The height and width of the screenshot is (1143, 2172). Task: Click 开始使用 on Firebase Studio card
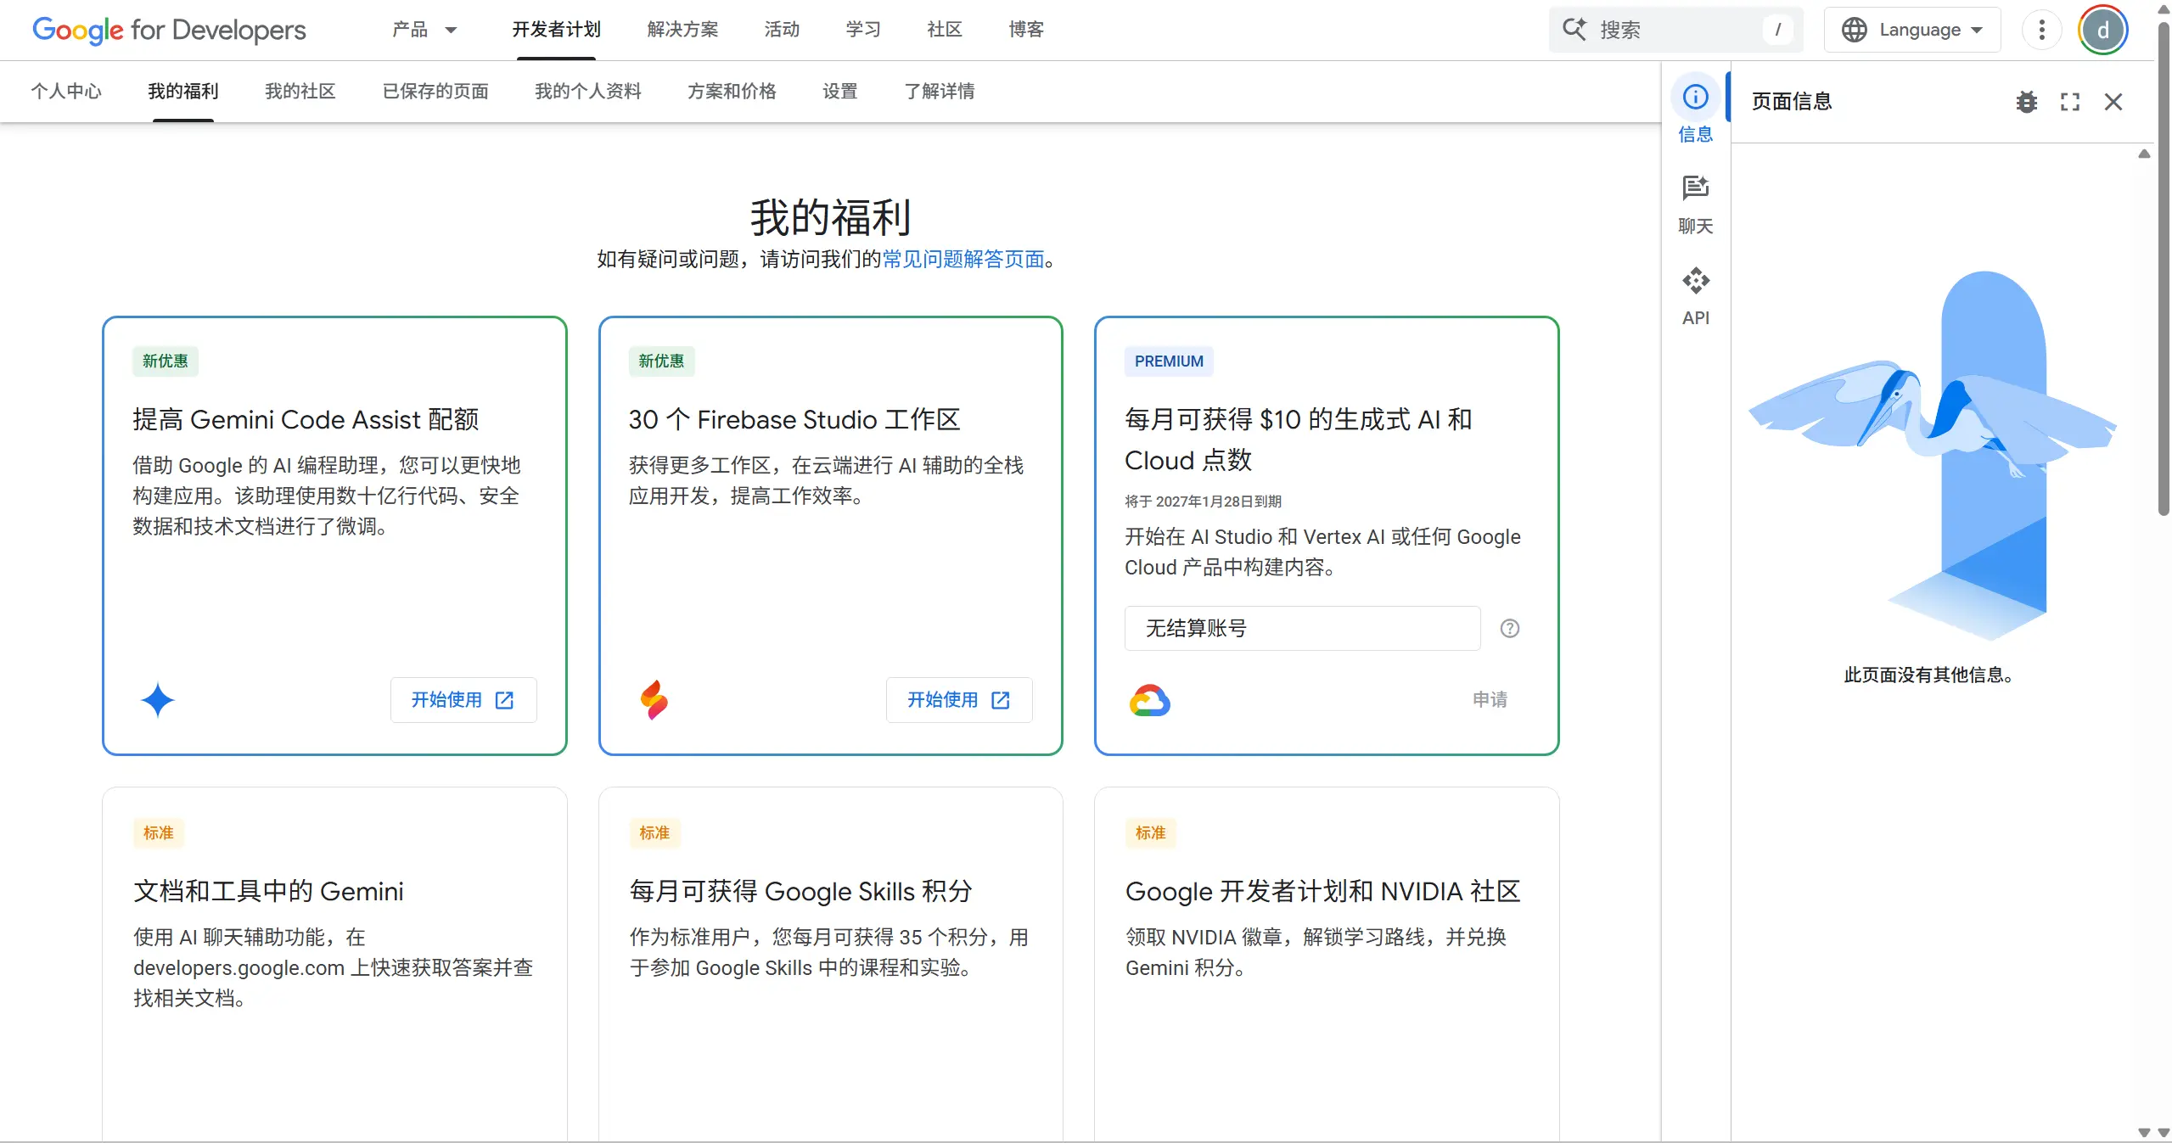pos(958,700)
